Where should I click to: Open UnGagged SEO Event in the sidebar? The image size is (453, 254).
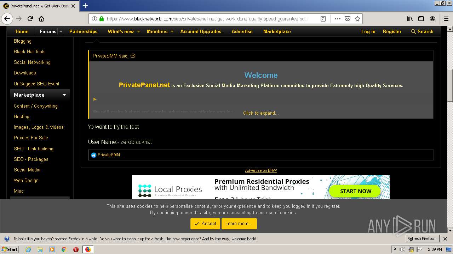36,84
